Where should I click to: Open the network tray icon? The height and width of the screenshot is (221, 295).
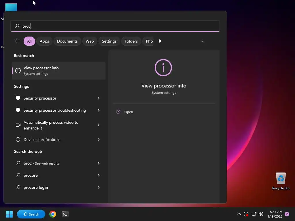point(254,214)
